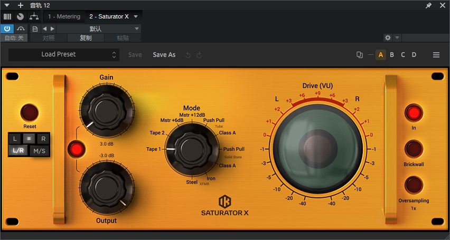Switch to M/S mode
450x240 pixels.
coord(39,151)
